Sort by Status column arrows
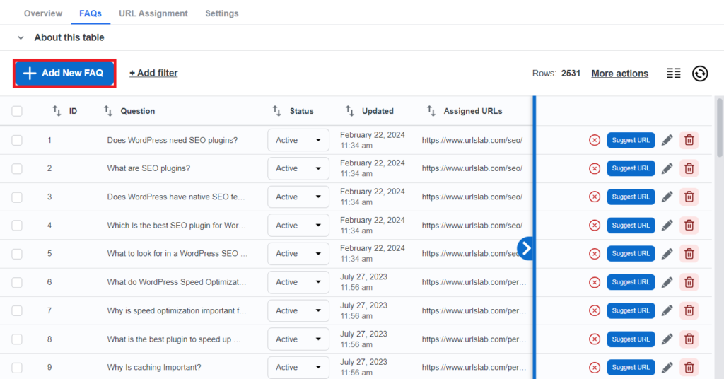724x379 pixels. pyautogui.click(x=277, y=111)
